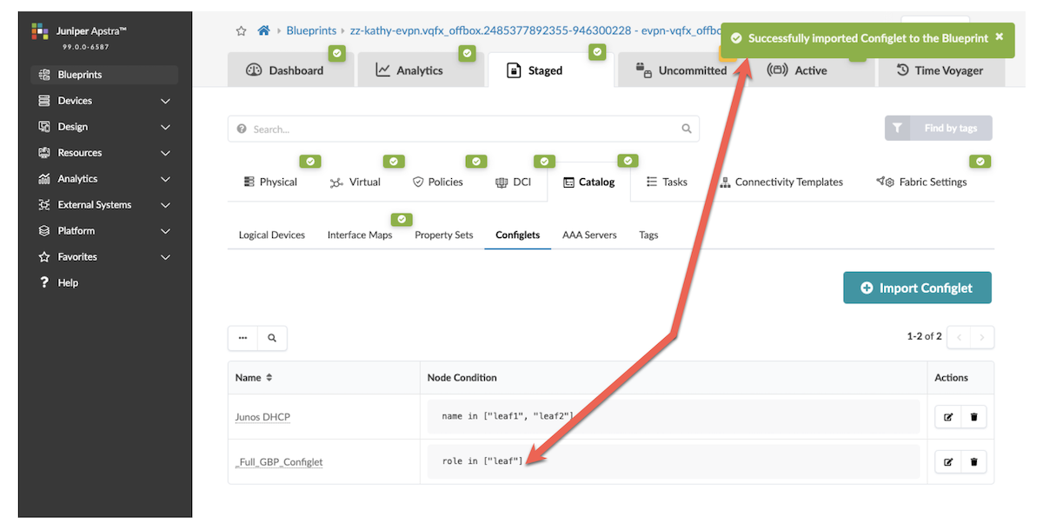Click the home icon in the breadcrumb
Image resolution: width=1043 pixels, height=530 pixels.
coord(263,29)
